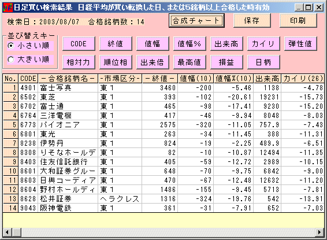Select the 松井証券 row in results table

coord(163,199)
